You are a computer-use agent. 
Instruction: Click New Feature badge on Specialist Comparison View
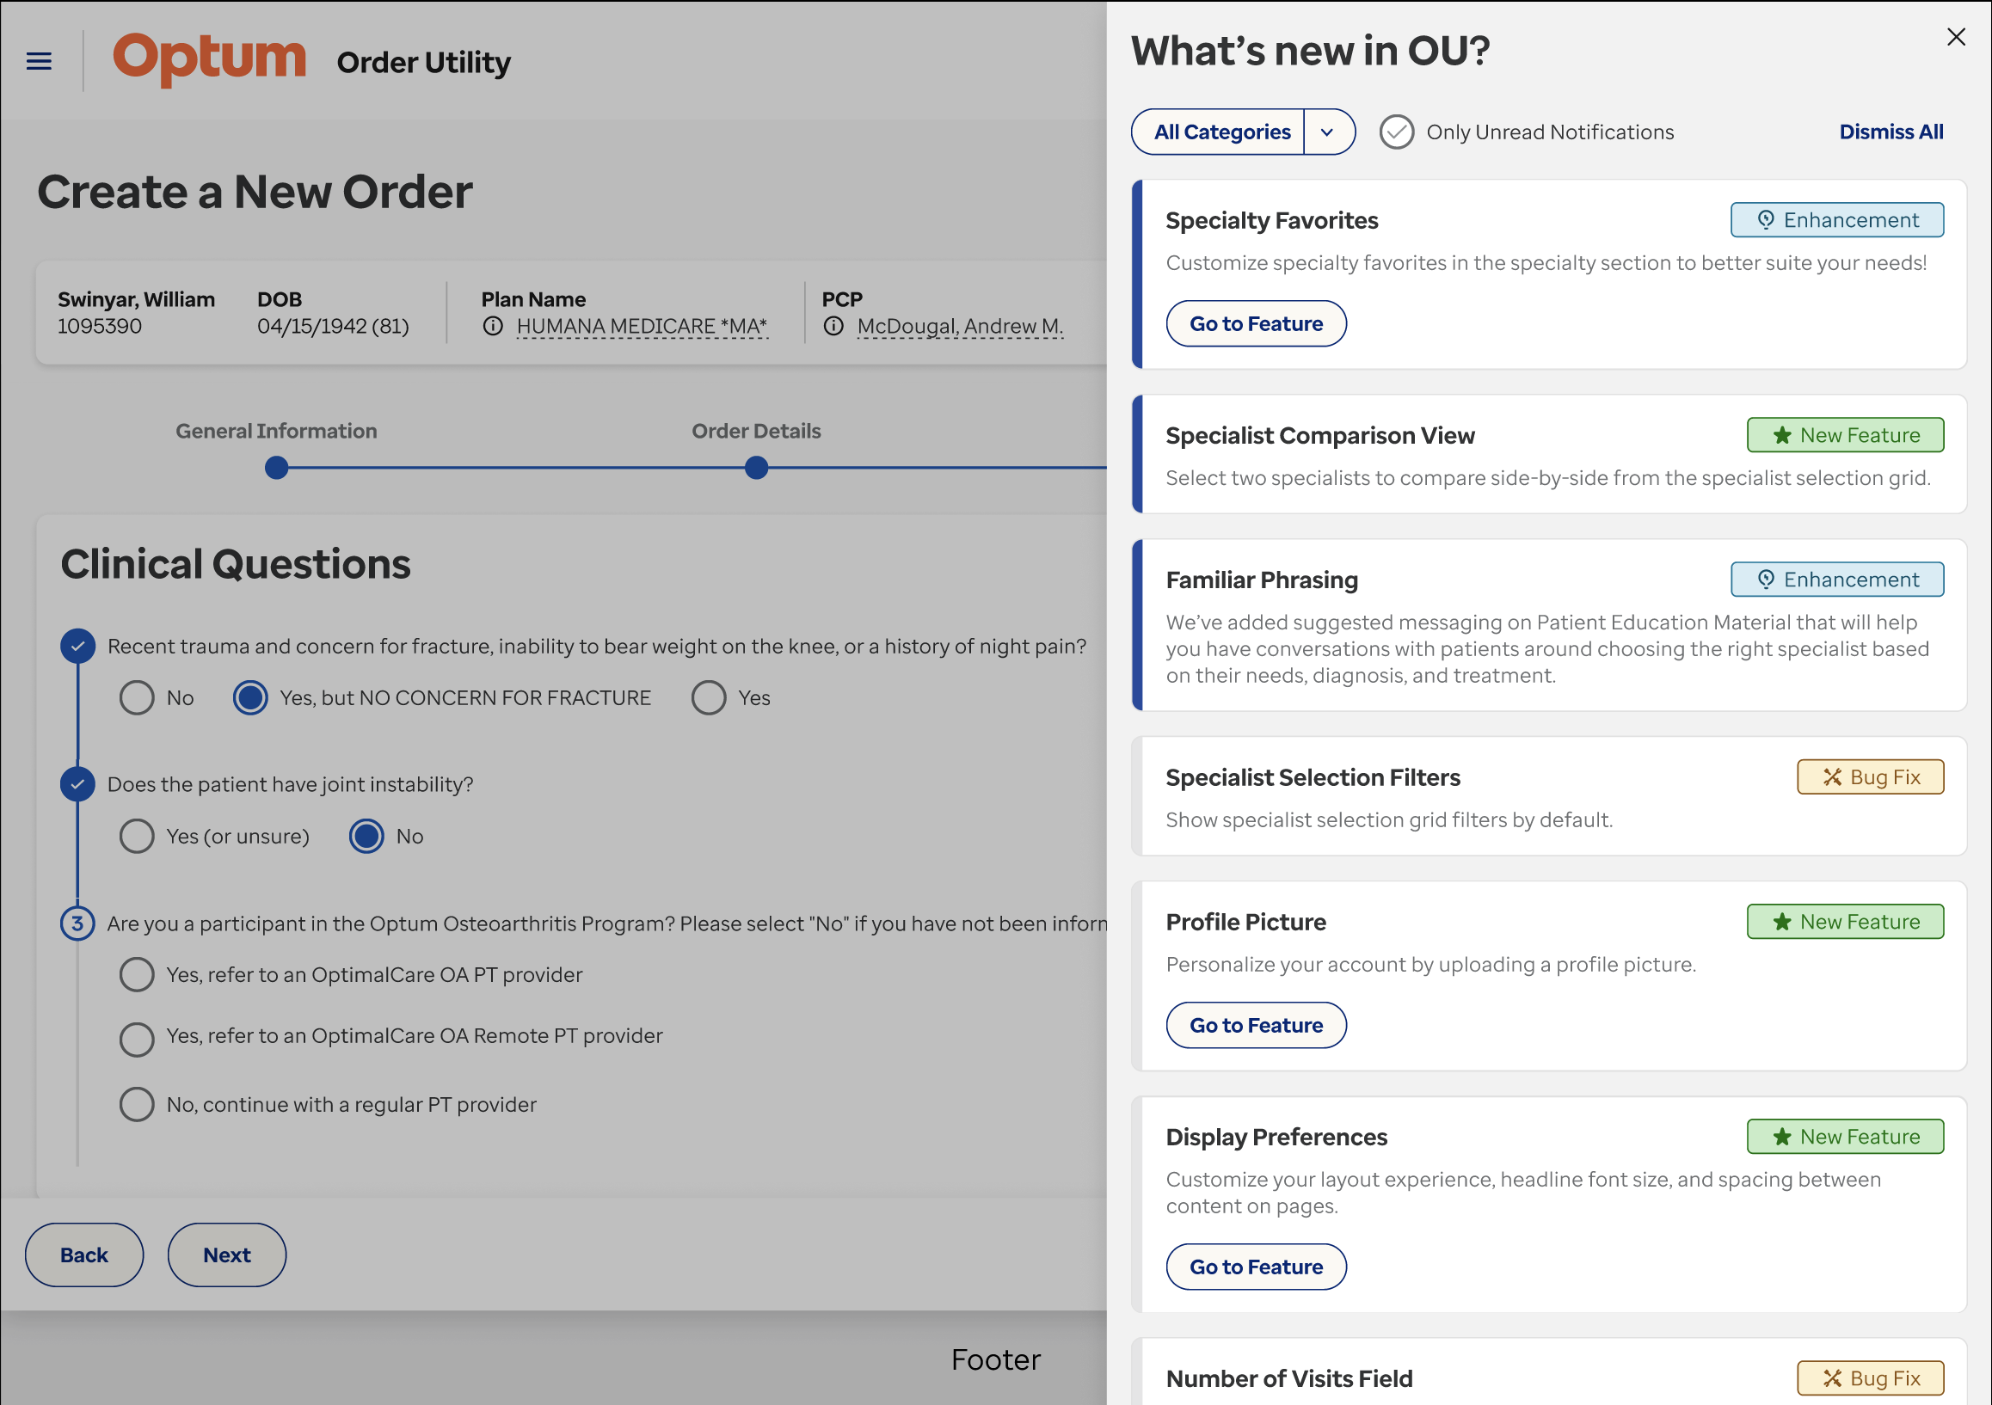coord(1845,435)
